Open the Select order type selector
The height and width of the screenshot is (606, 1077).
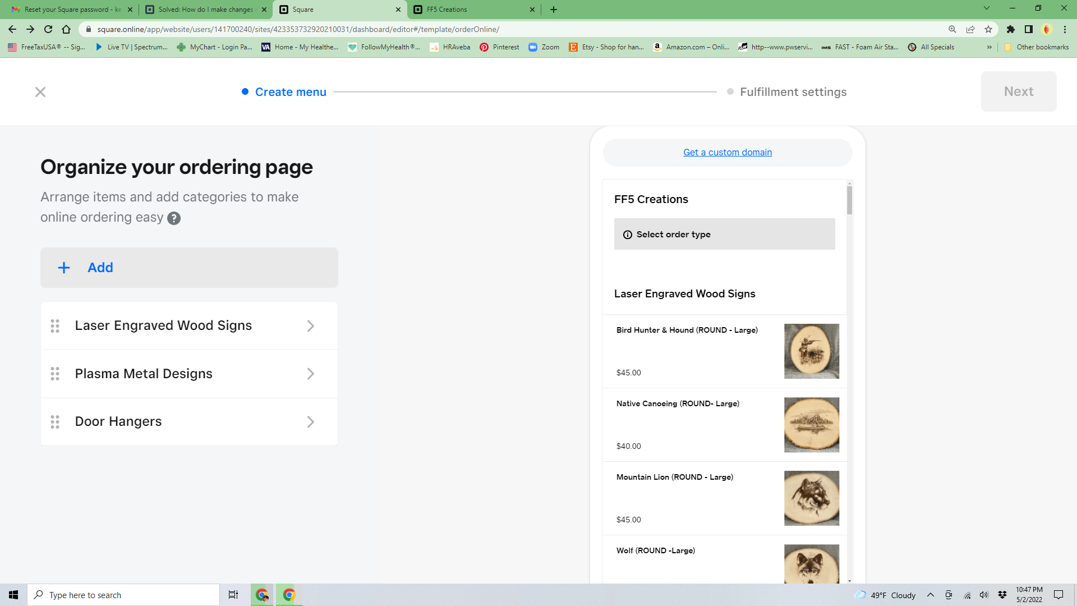[x=724, y=235]
